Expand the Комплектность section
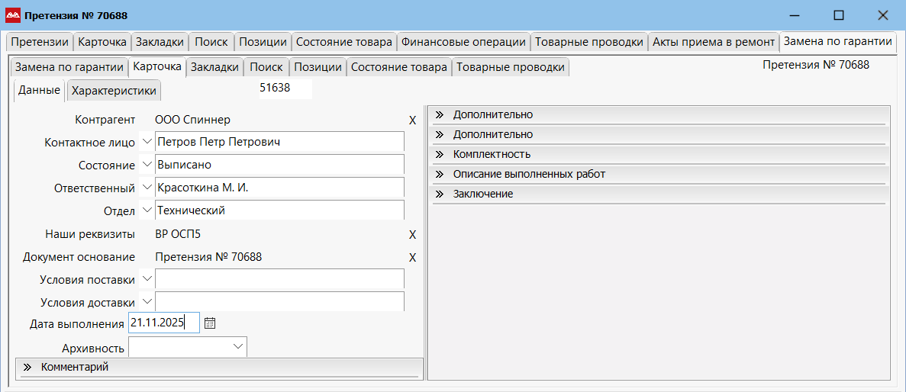Screen dimensions: 906x392 point(440,154)
